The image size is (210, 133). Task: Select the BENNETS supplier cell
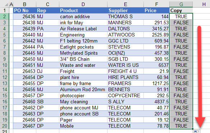(x=125, y=89)
